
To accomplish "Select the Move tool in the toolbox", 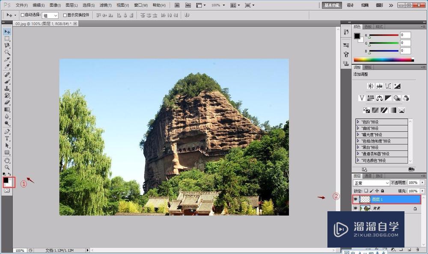I will tap(7, 32).
